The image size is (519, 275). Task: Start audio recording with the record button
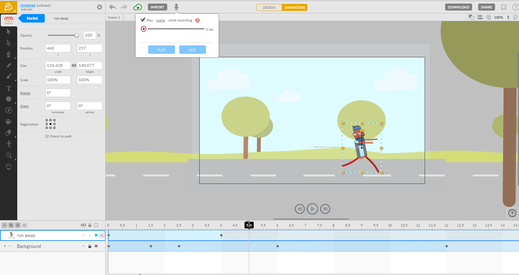(x=144, y=29)
